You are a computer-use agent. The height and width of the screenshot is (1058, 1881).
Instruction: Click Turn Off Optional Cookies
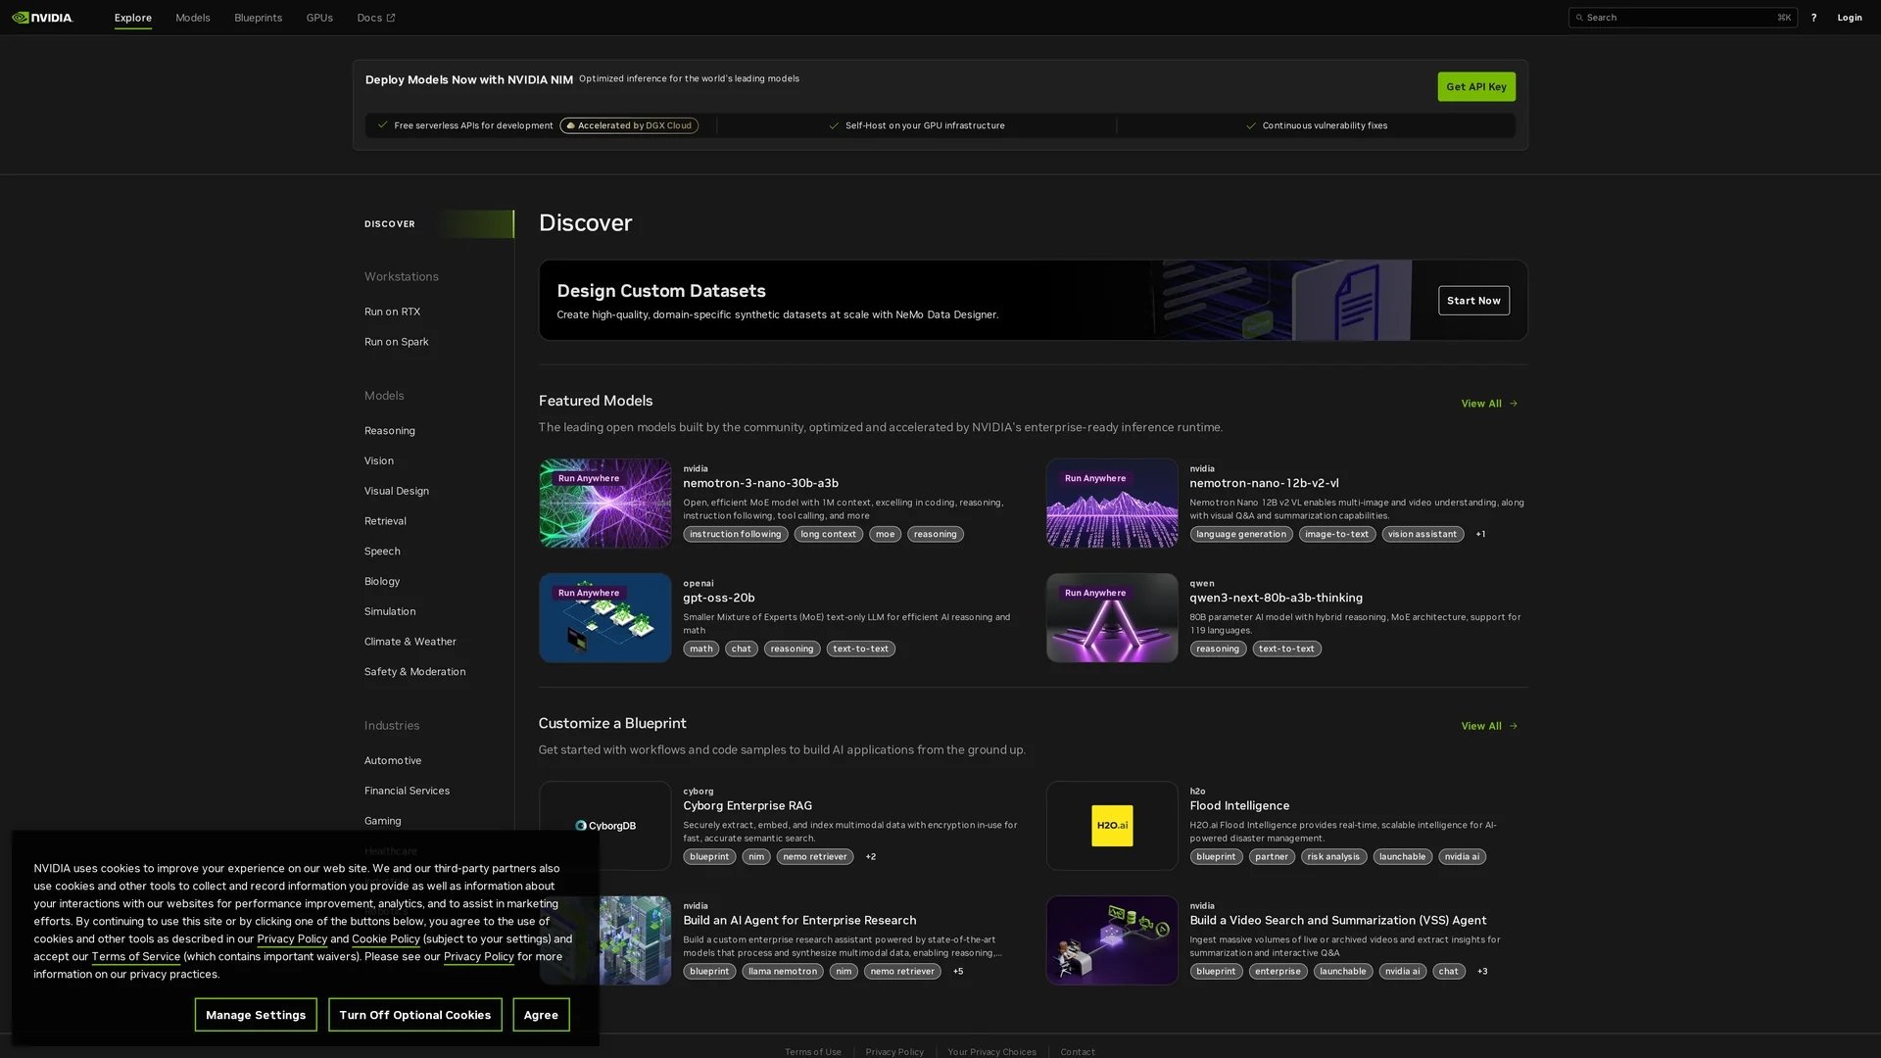(415, 1015)
